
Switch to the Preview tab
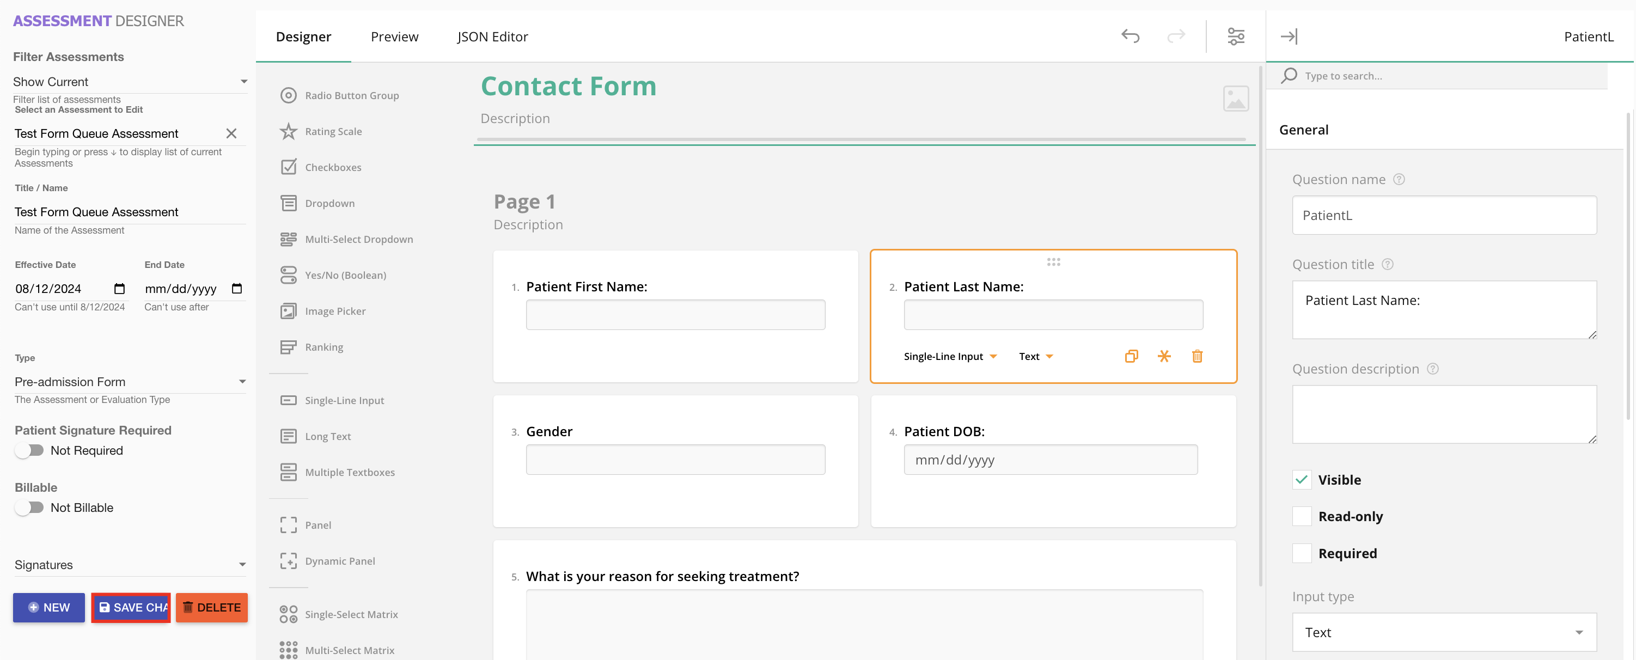coord(394,37)
